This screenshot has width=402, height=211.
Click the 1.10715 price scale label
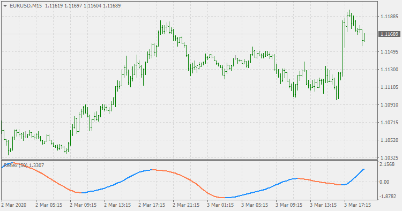[390, 123]
